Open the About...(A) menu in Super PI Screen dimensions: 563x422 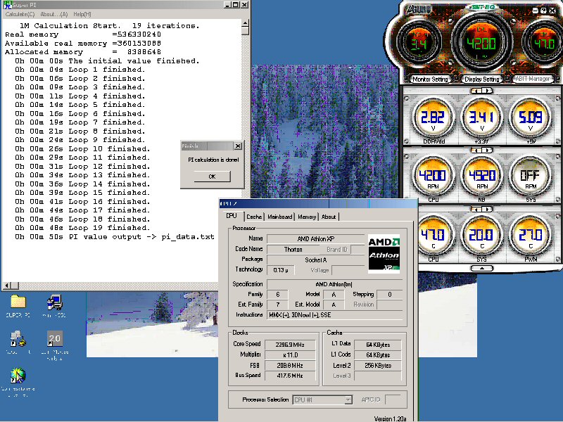pos(54,14)
